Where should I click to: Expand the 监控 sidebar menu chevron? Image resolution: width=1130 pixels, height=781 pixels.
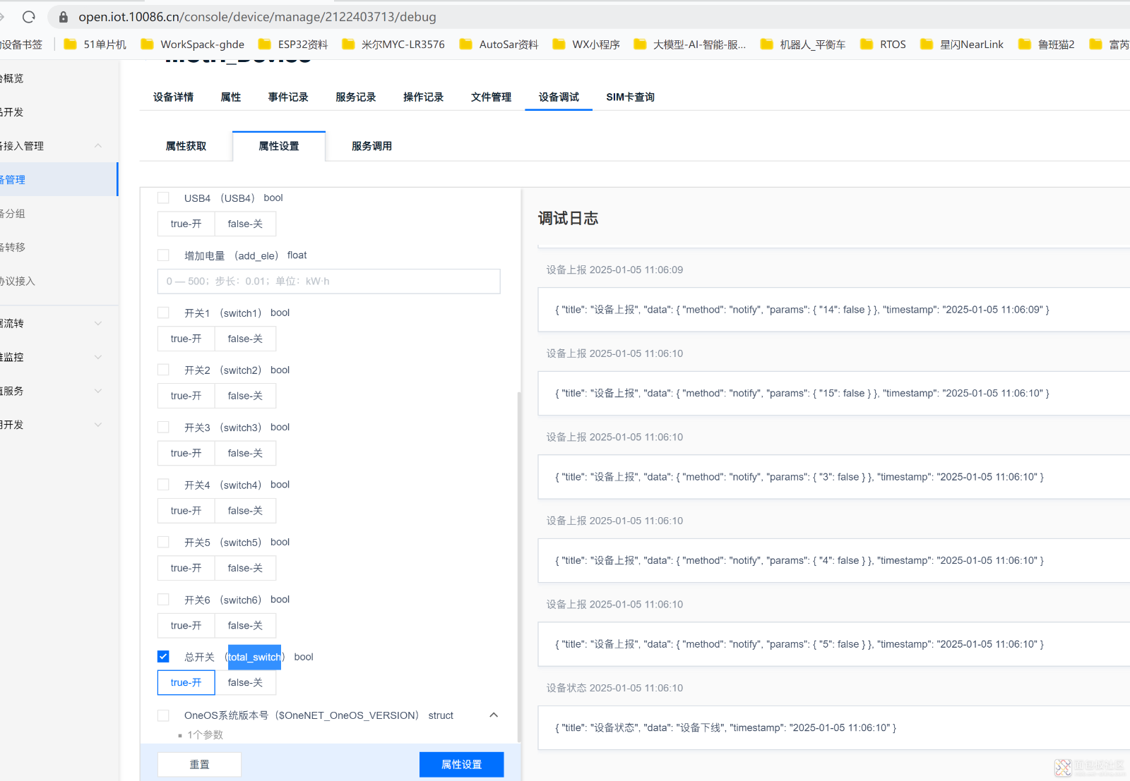[x=98, y=357]
